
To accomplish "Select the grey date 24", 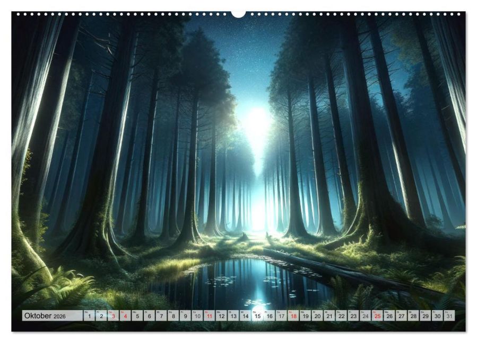I will (x=366, y=315).
